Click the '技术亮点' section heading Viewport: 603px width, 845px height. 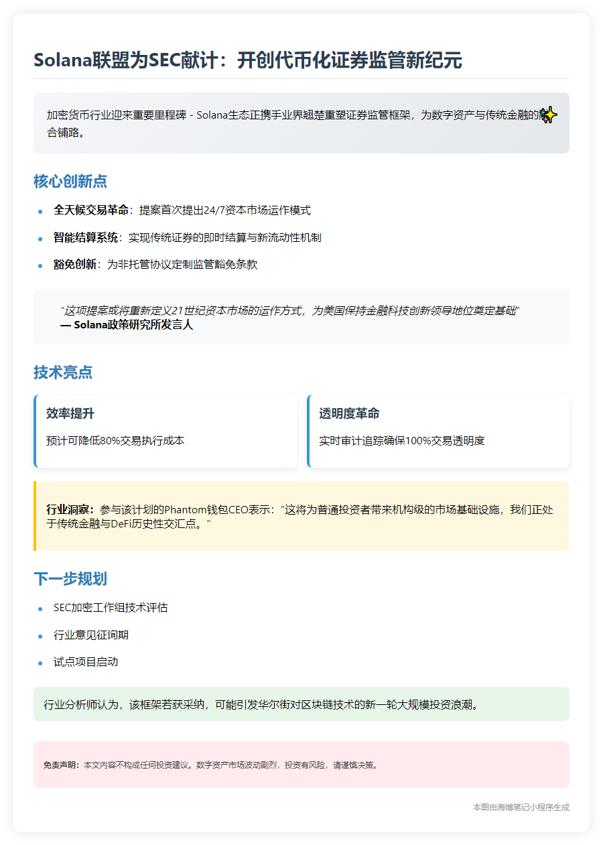coord(63,373)
